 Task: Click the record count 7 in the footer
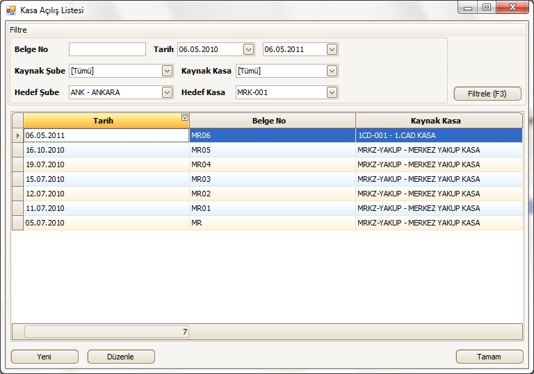[106, 332]
